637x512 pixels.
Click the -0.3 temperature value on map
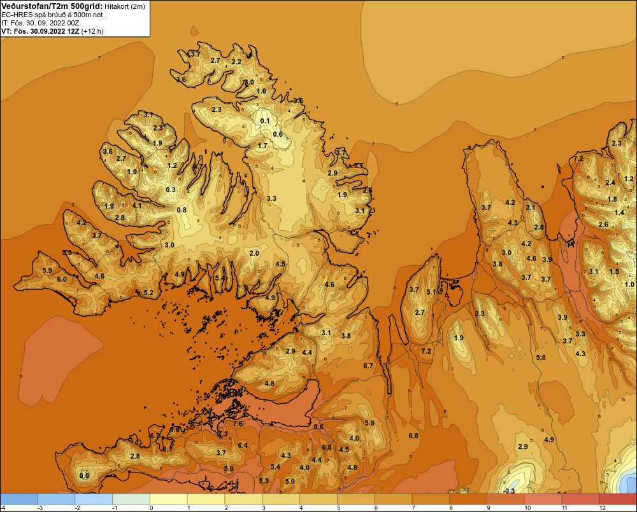(x=509, y=491)
